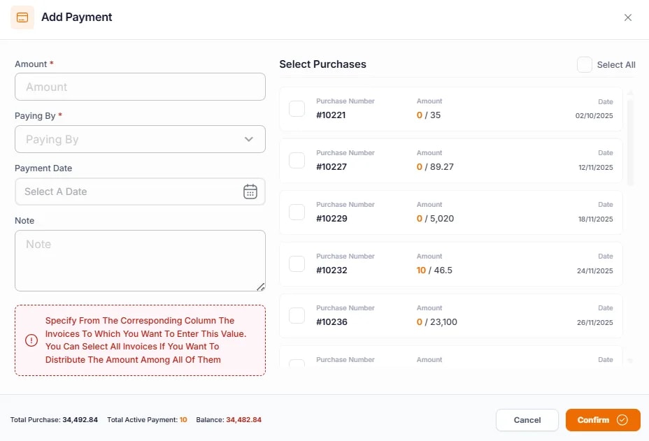
Task: Click the date 02/10/2025
Action: [594, 116]
